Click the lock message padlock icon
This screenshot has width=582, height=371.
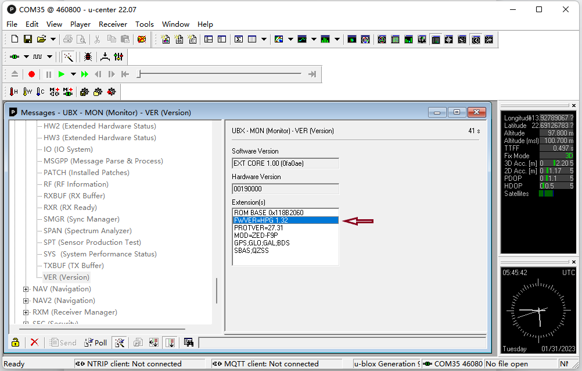click(15, 343)
